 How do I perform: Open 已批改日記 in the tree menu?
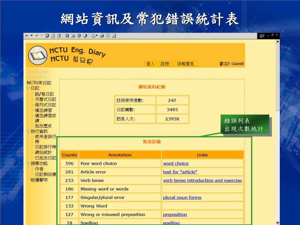45,158
